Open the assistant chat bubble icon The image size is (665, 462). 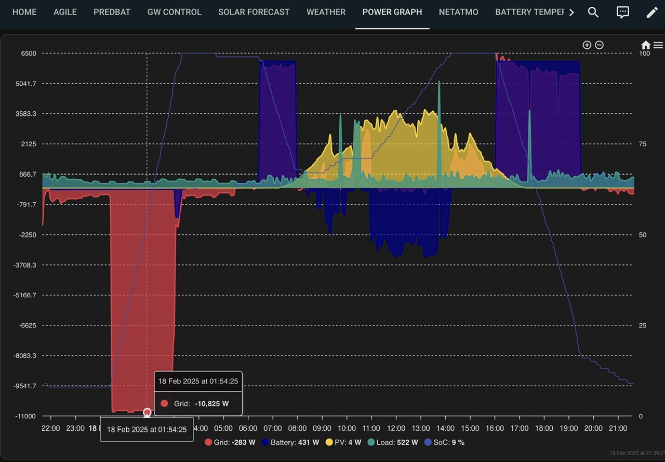622,12
